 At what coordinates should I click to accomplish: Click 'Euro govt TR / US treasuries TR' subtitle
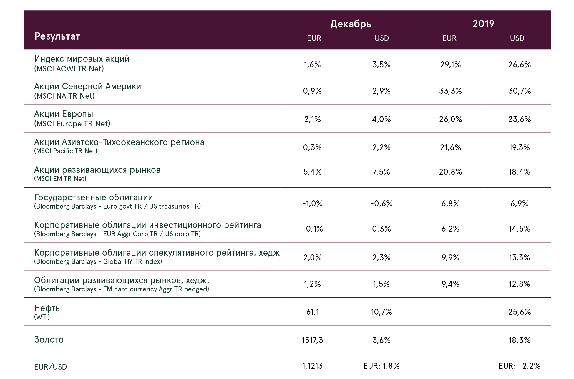(151, 206)
